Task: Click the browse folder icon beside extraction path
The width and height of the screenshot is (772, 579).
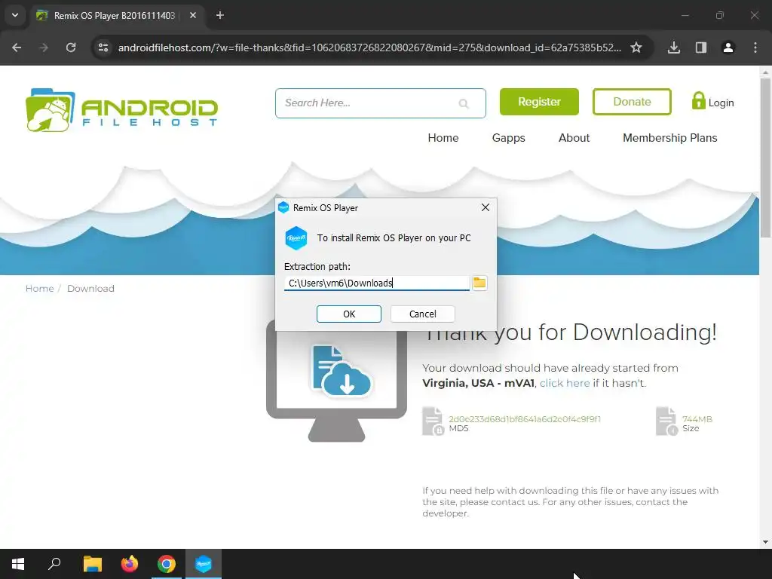Action: click(x=479, y=283)
